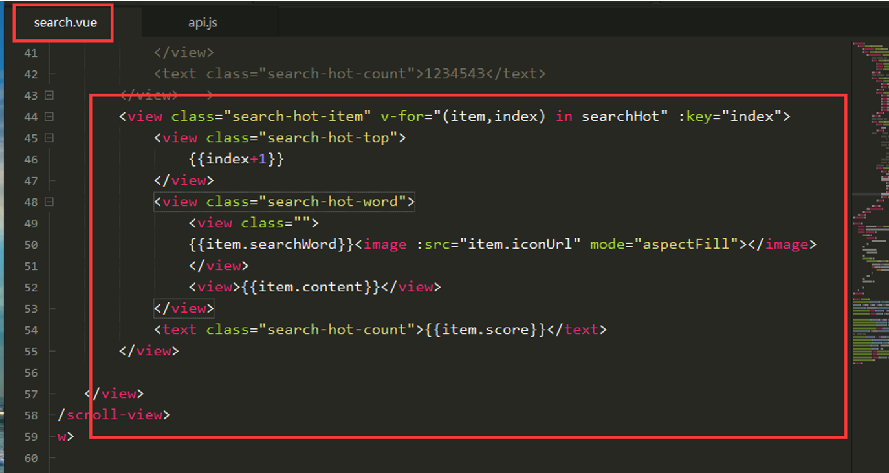This screenshot has width=889, height=473.
Task: Click {{item.content}} on line 52
Action: pyautogui.click(x=311, y=287)
